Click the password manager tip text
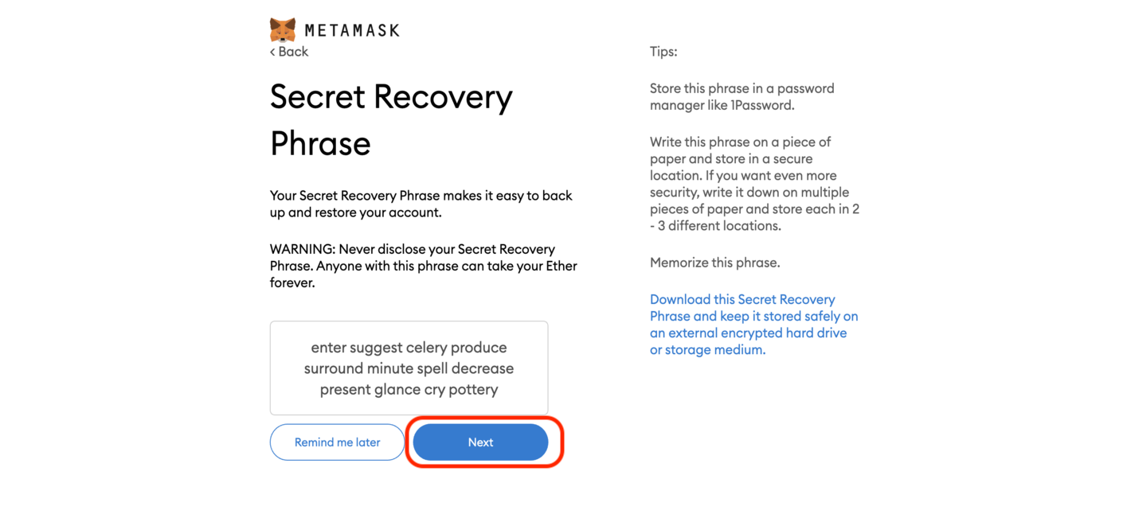The width and height of the screenshot is (1127, 510). pyautogui.click(x=742, y=96)
